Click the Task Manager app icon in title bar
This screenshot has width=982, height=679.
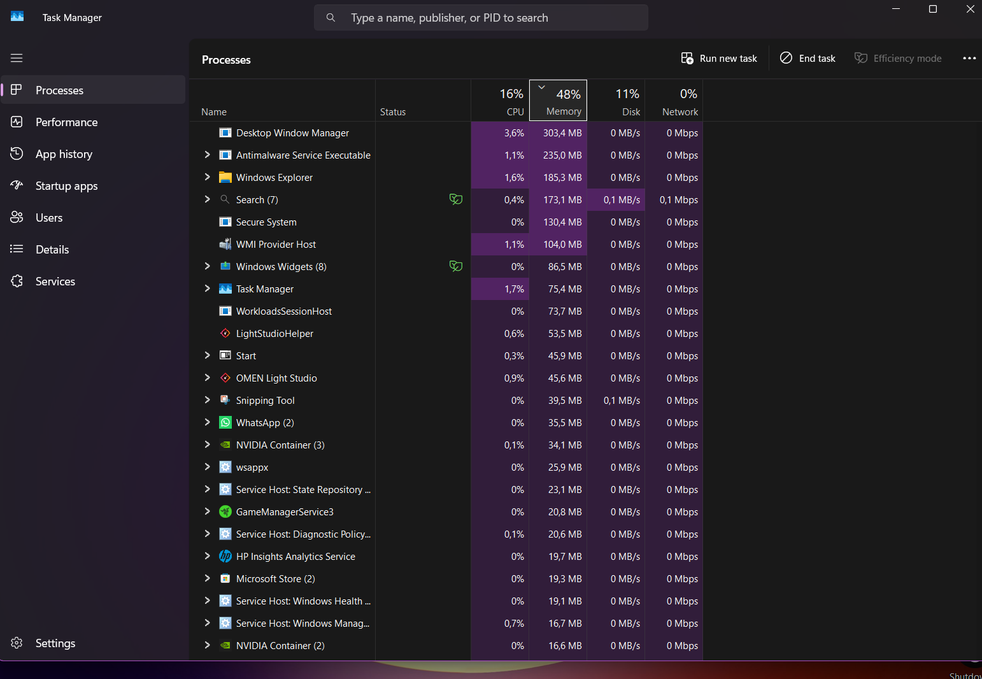tap(17, 17)
